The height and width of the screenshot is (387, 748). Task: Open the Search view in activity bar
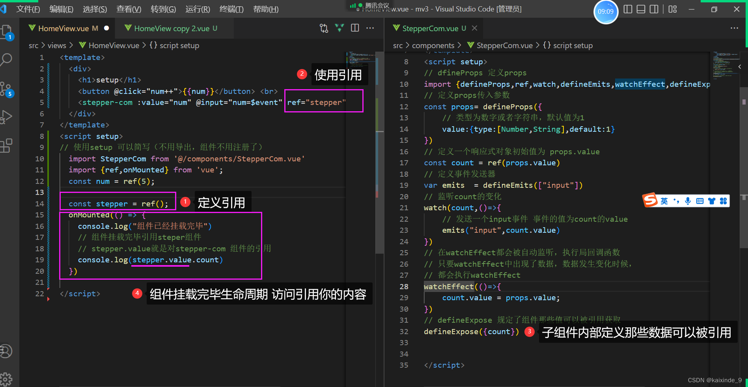point(6,60)
